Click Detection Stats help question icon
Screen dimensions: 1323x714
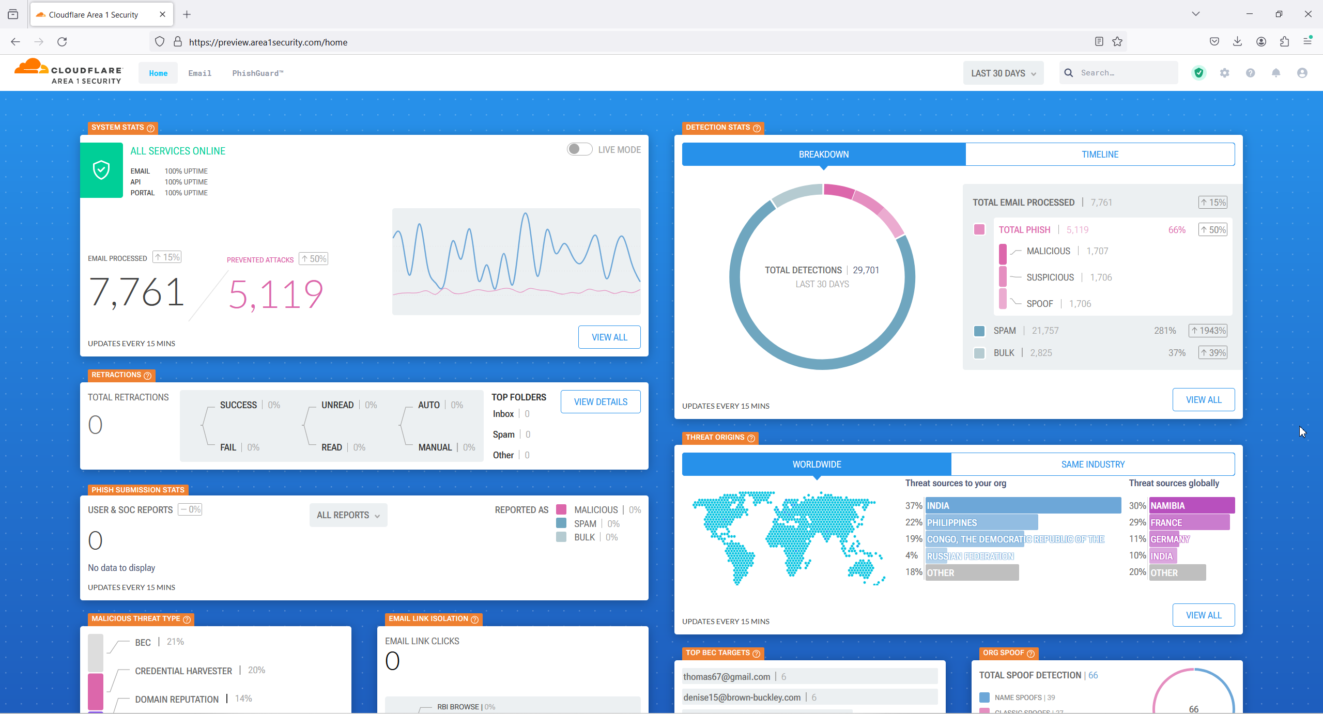(x=757, y=128)
